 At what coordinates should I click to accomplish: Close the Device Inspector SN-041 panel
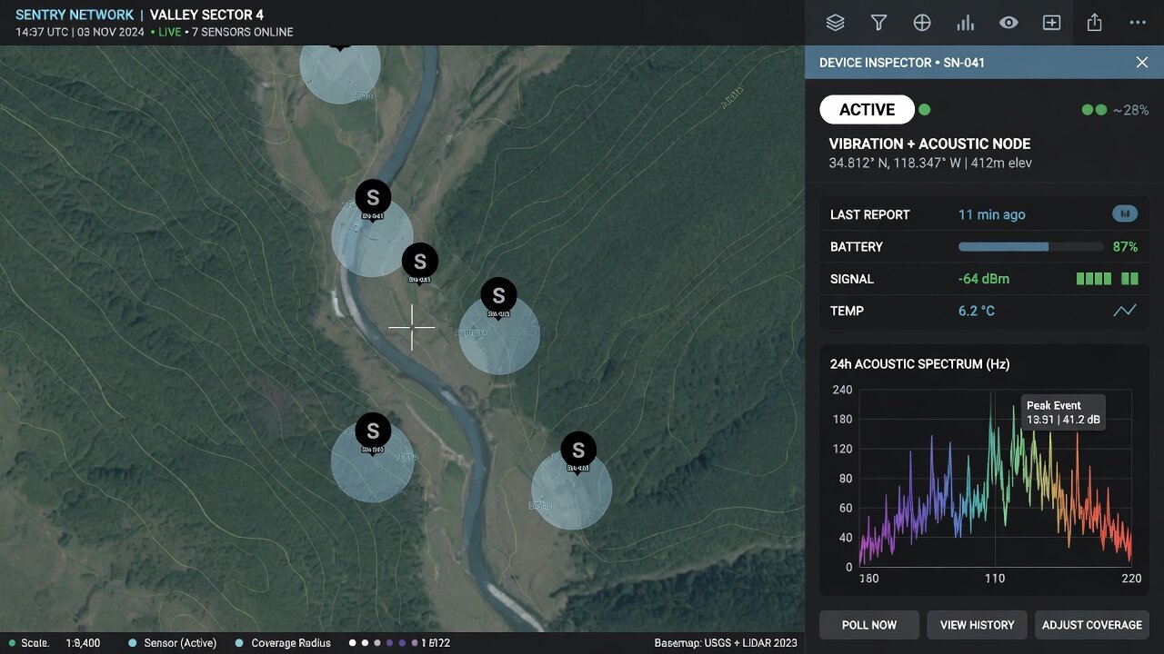click(1142, 63)
